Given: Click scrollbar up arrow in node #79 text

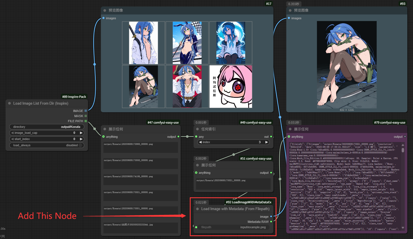Looking at the screenshot, I should pyautogui.click(x=403, y=145).
